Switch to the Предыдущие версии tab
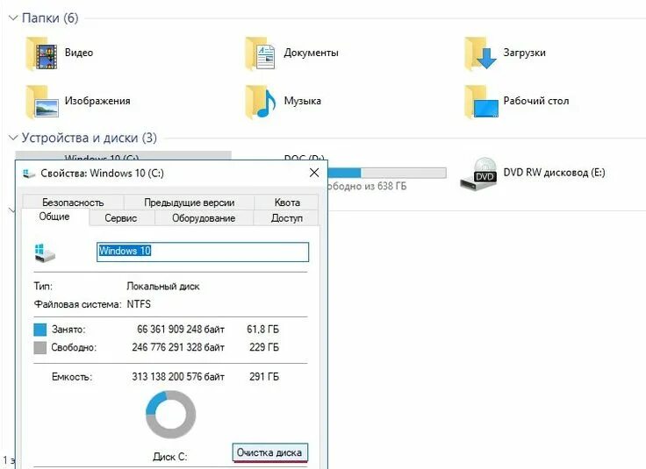646x469 pixels. tap(189, 202)
